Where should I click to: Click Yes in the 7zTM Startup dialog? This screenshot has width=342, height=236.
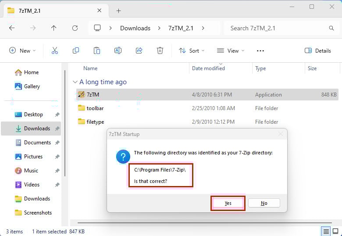tap(228, 203)
